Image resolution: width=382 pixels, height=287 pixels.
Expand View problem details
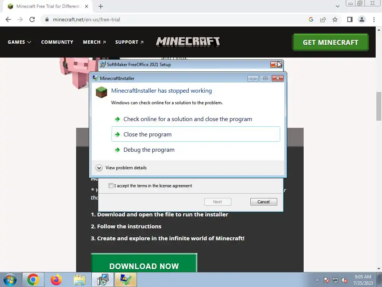coord(122,168)
